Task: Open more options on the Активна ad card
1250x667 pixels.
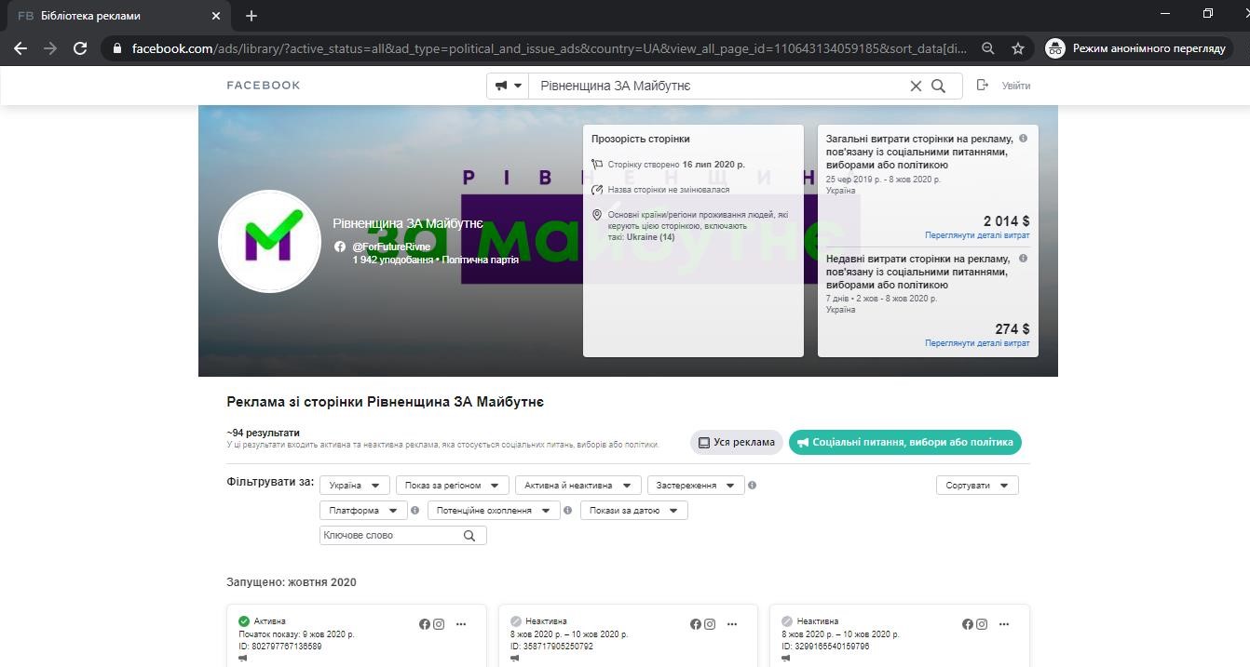Action: click(x=461, y=624)
